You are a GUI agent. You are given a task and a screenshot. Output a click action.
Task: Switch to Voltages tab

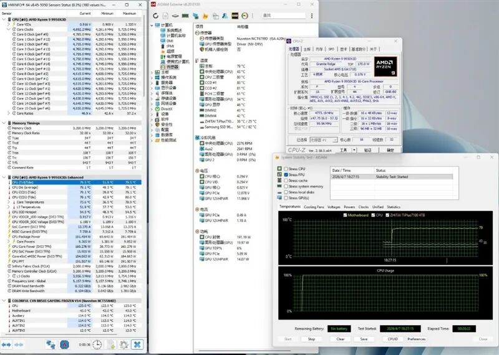(334, 207)
